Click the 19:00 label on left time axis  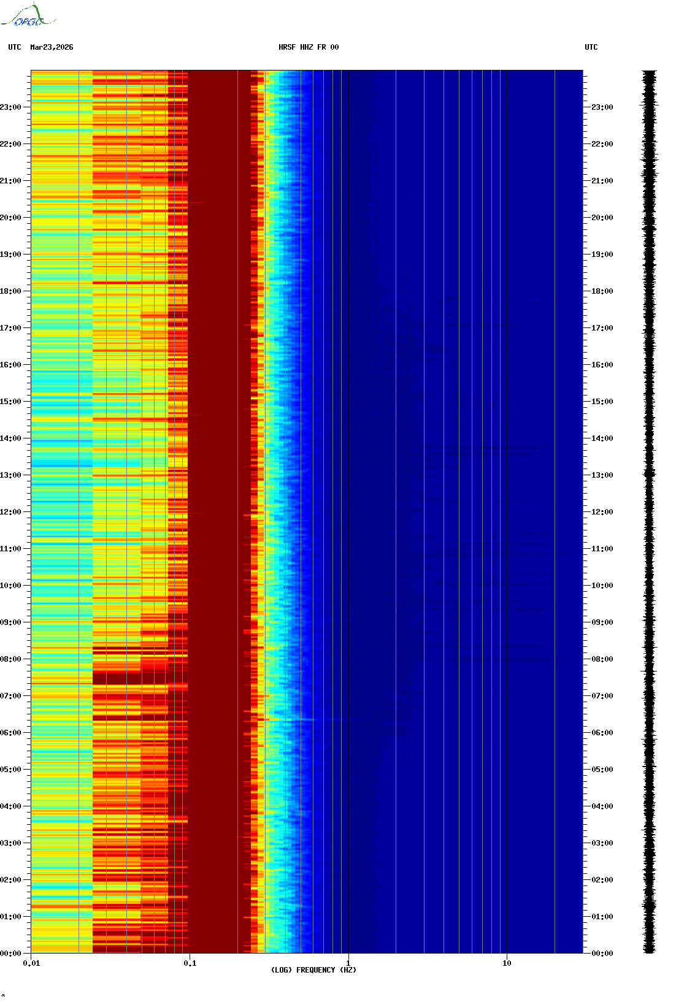10,254
